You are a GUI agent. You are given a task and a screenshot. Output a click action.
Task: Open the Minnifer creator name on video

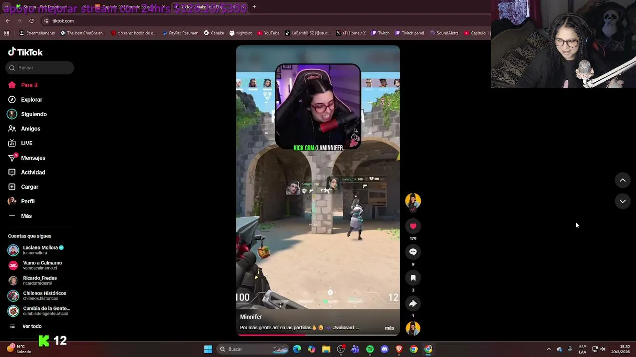pyautogui.click(x=251, y=317)
